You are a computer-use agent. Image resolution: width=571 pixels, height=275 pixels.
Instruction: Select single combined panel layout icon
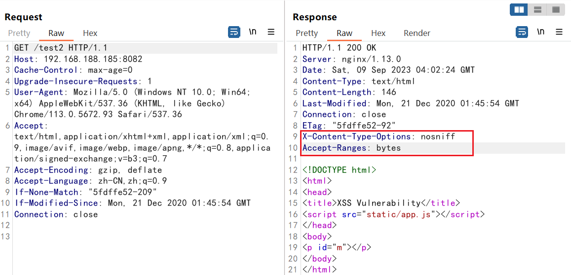[556, 10]
